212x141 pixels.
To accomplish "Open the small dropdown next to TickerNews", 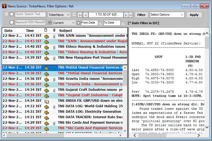I will click(x=74, y=14).
